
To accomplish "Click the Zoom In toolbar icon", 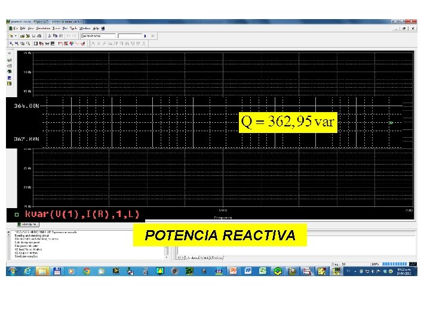I will pos(11,44).
